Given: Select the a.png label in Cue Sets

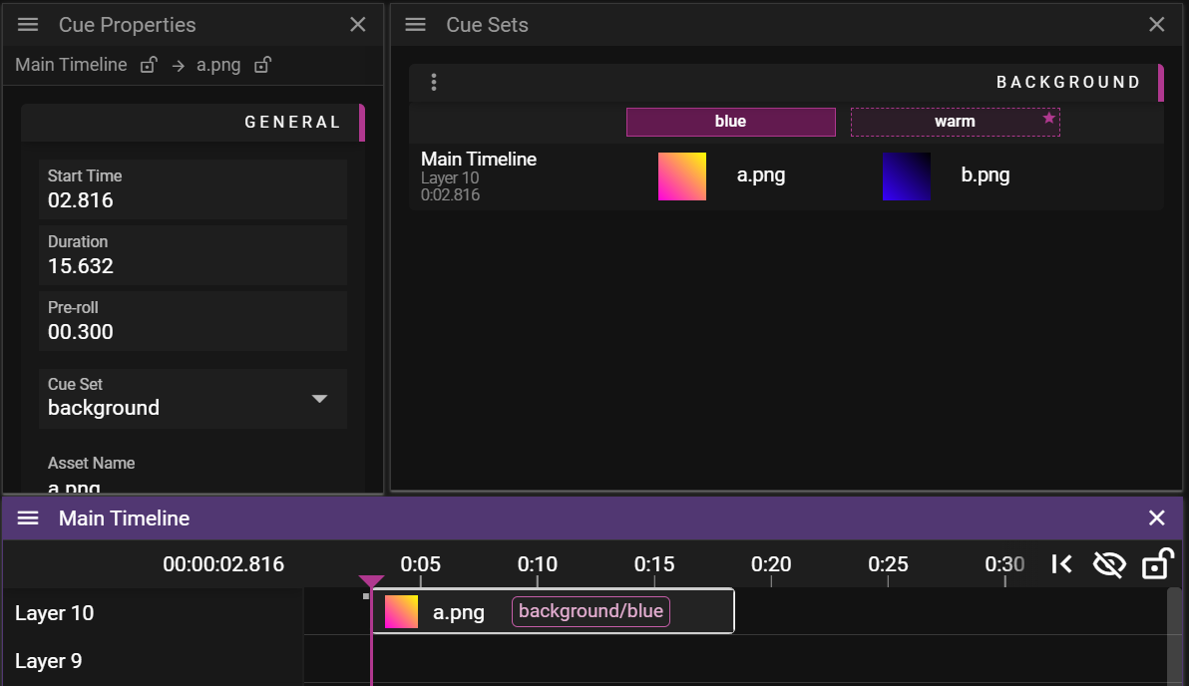Looking at the screenshot, I should click(x=760, y=175).
